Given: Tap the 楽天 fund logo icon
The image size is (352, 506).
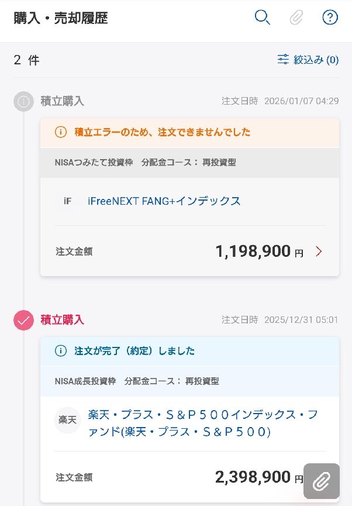Looking at the screenshot, I should (x=67, y=420).
